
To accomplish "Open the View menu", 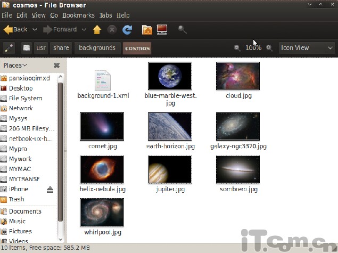I will click(x=38, y=15).
